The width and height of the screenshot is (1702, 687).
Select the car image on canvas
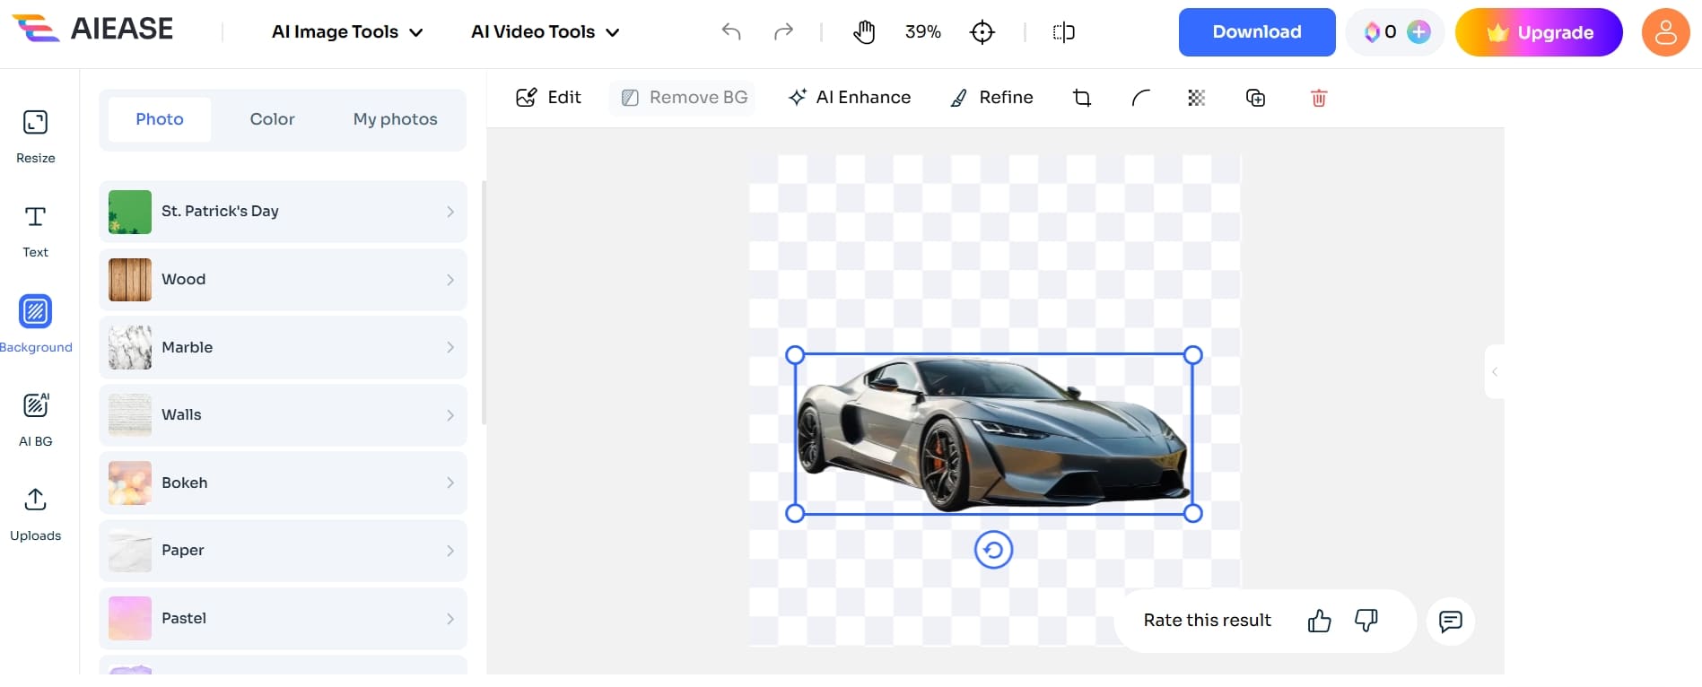coord(993,434)
